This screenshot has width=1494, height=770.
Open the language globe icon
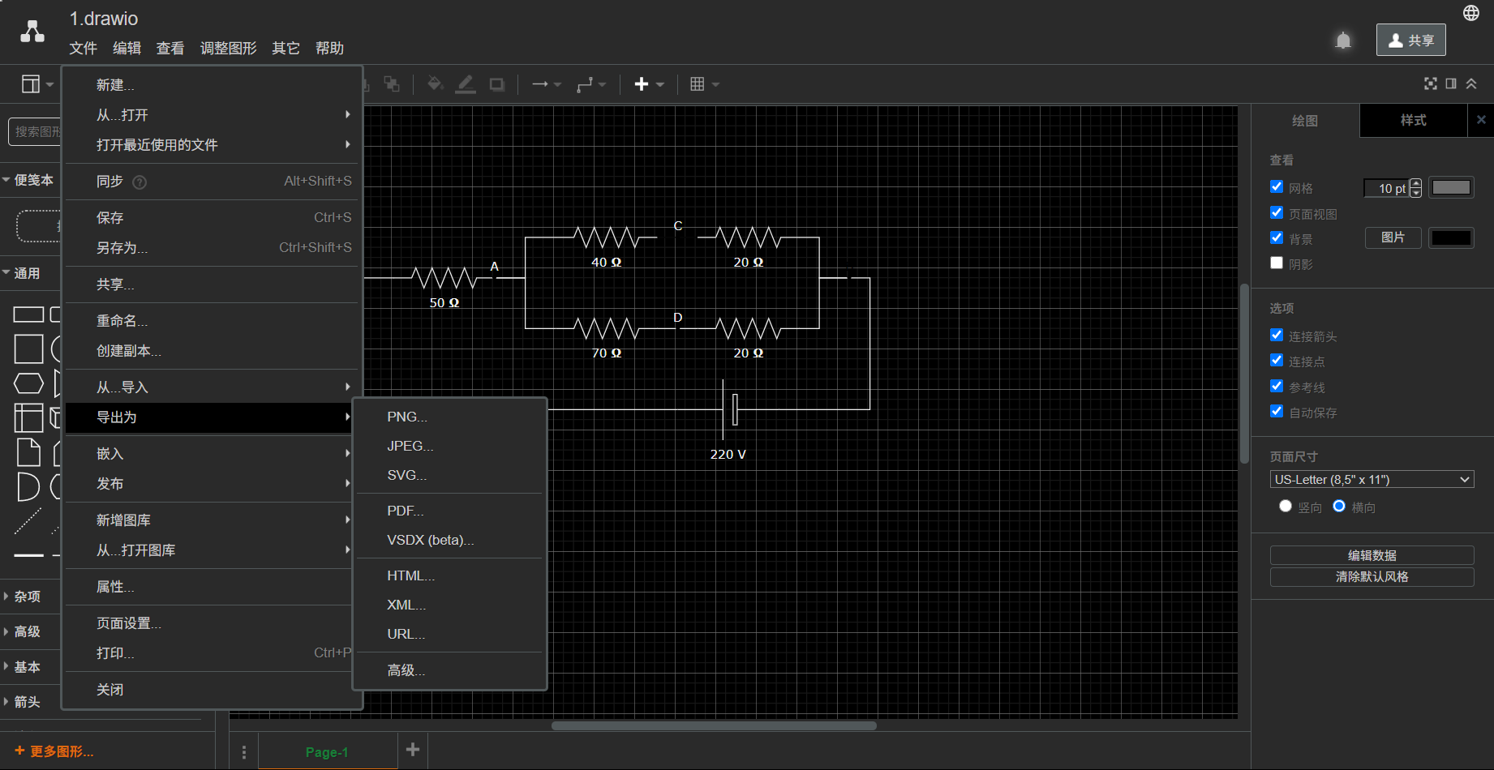(1471, 13)
